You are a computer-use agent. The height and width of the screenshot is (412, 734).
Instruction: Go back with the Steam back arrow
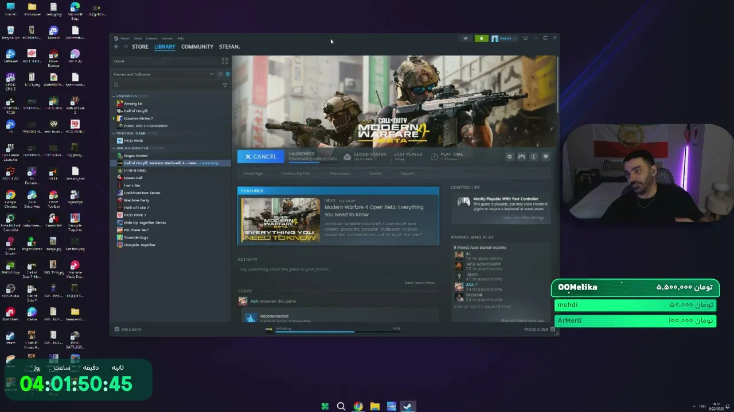click(116, 47)
